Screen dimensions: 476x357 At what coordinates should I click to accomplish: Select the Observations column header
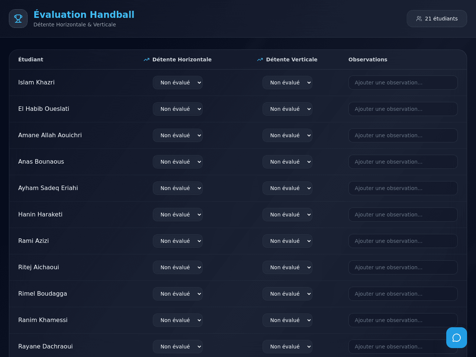pyautogui.click(x=368, y=59)
